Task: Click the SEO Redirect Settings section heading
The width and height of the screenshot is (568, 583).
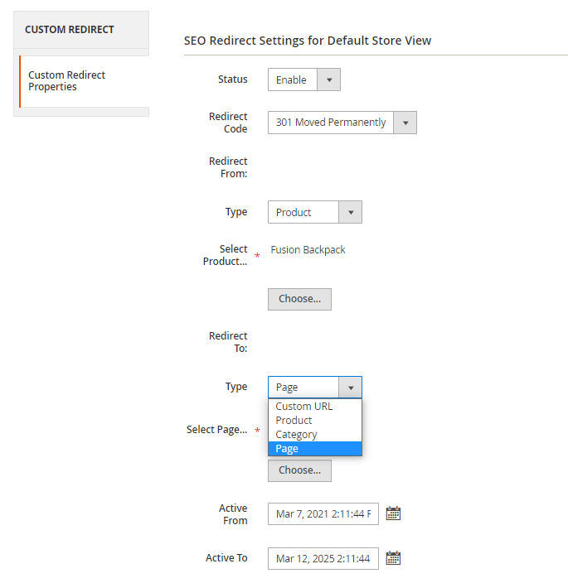Action: [x=308, y=41]
